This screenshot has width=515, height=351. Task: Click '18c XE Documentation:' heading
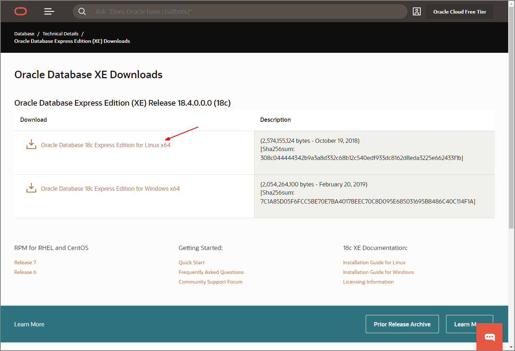tap(375, 248)
